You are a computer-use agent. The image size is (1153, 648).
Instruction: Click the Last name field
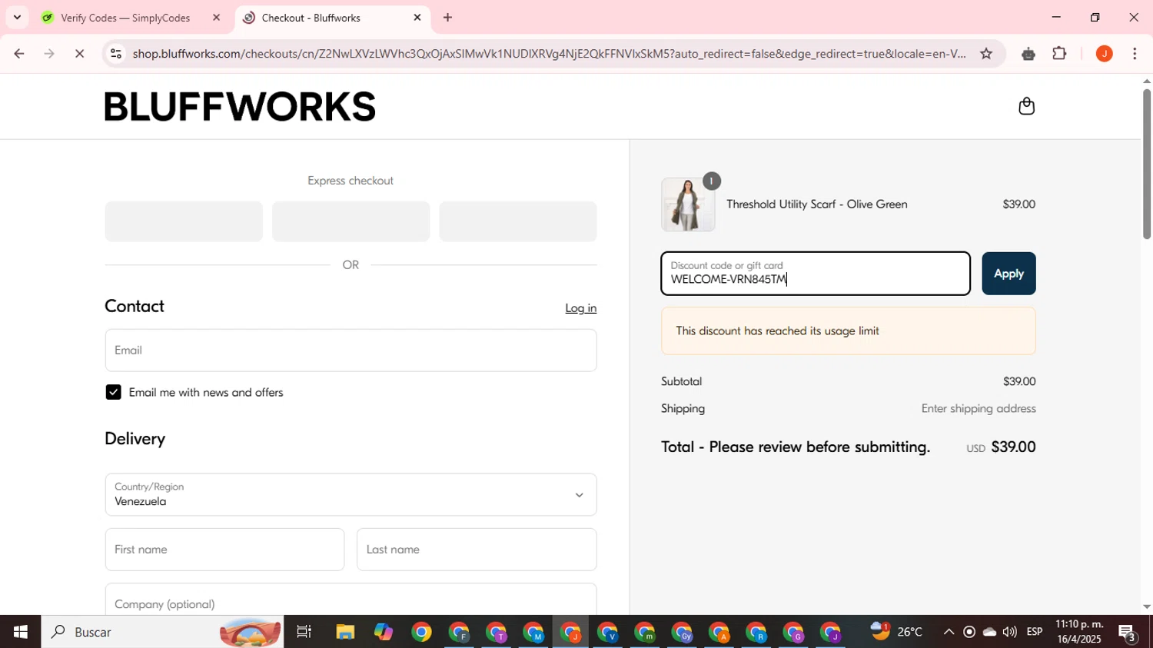click(477, 550)
